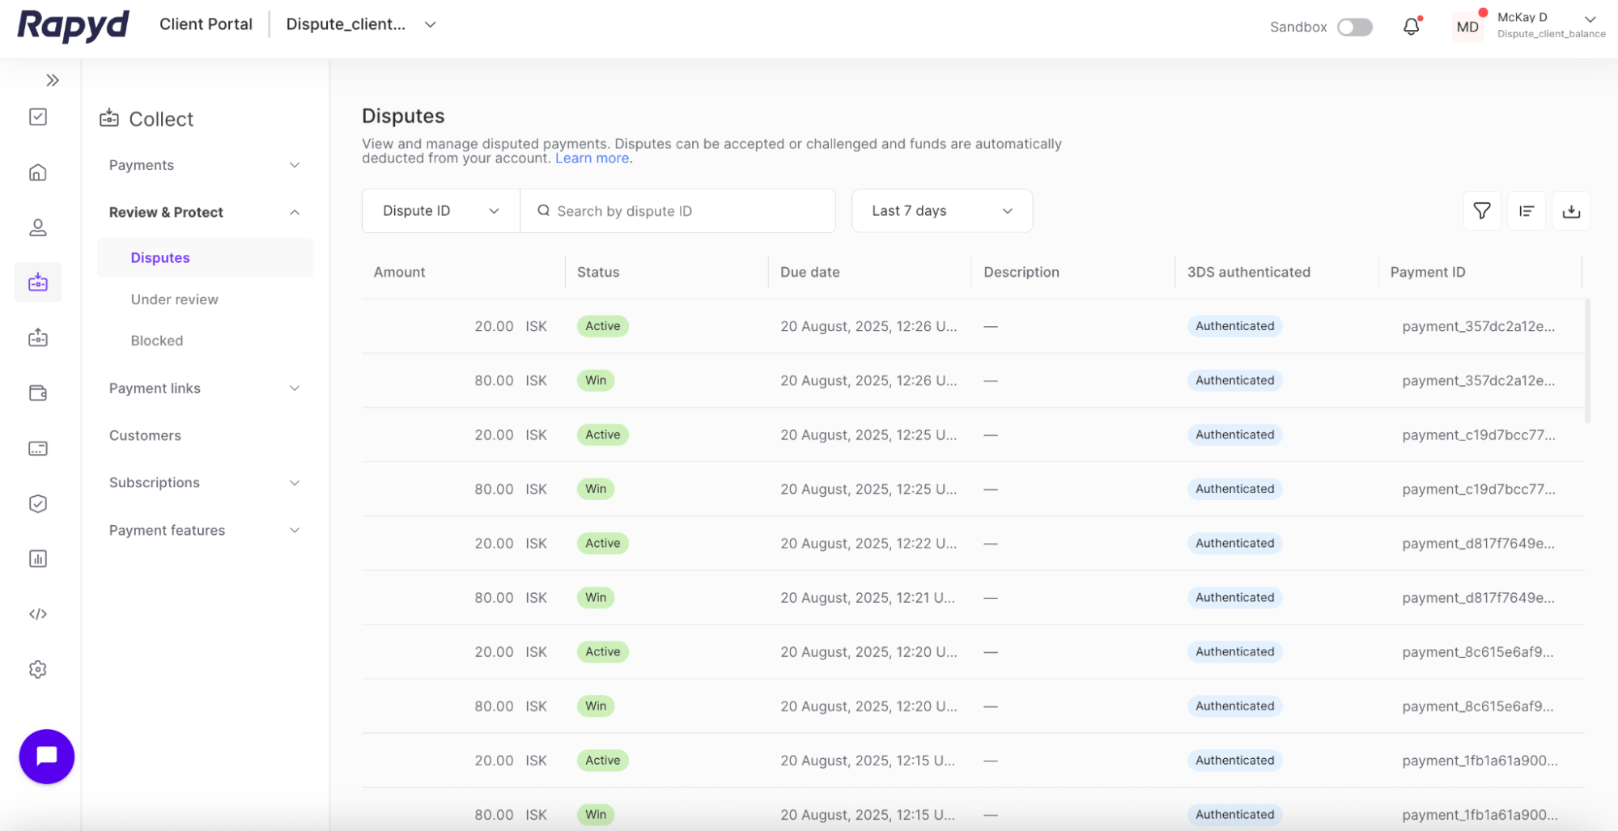Open the analytics bar-chart icon
1618x831 pixels.
37,558
